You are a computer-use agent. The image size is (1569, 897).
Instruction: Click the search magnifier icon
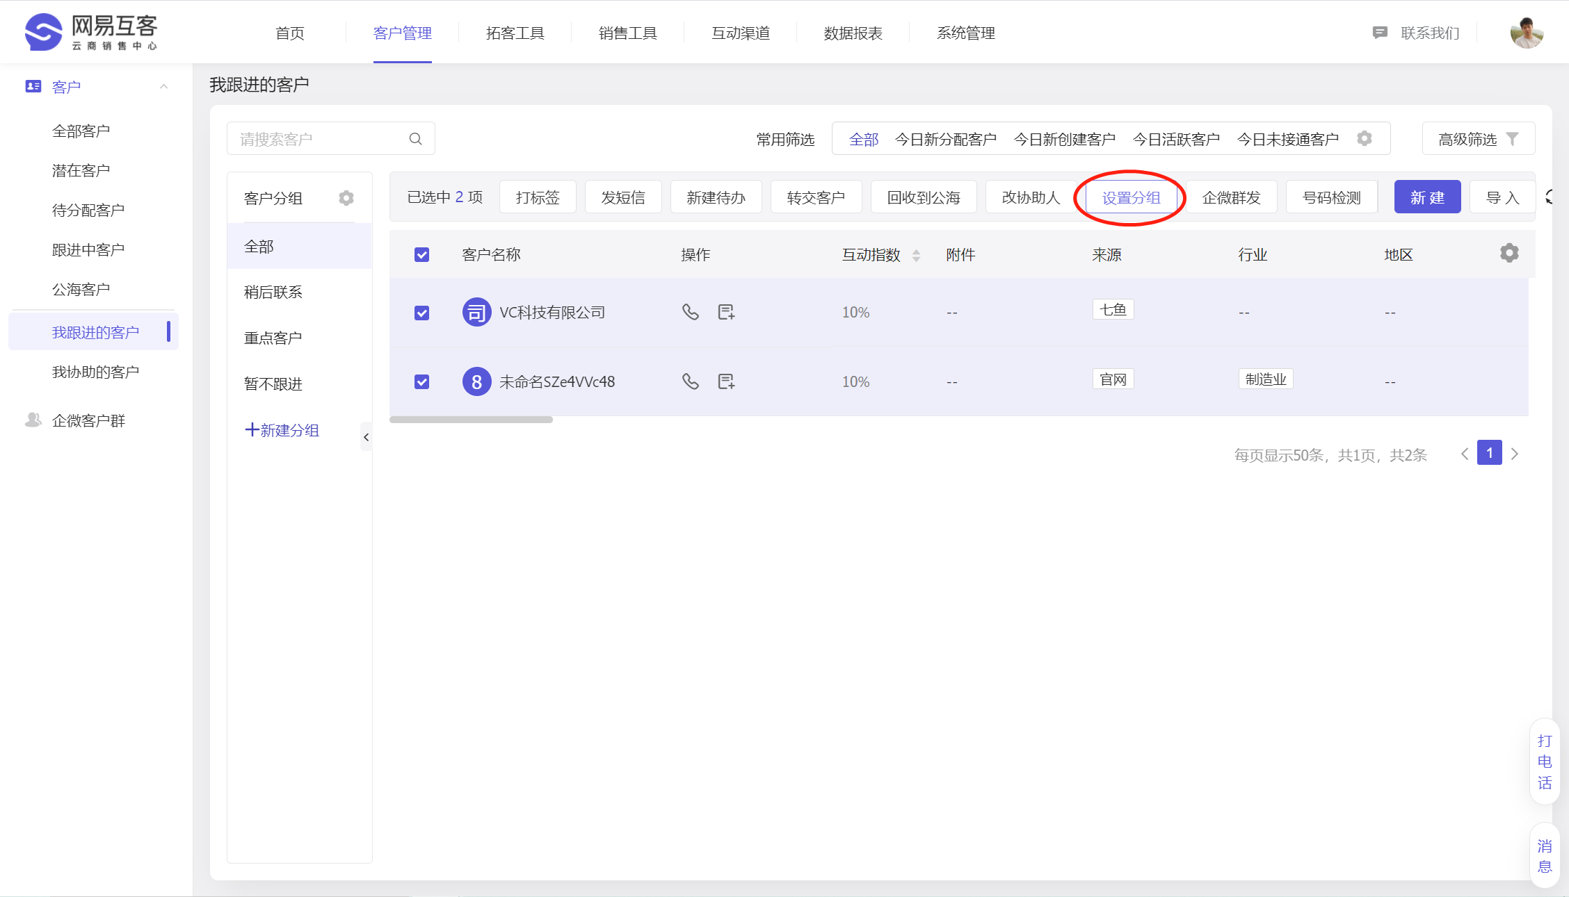(x=415, y=139)
